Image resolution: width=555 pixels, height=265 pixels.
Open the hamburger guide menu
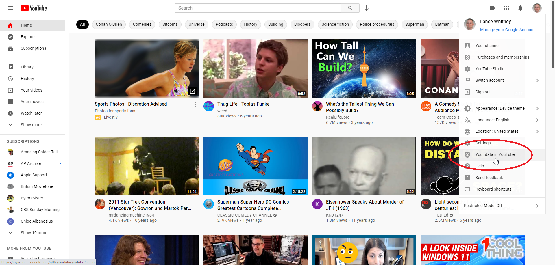coord(10,8)
